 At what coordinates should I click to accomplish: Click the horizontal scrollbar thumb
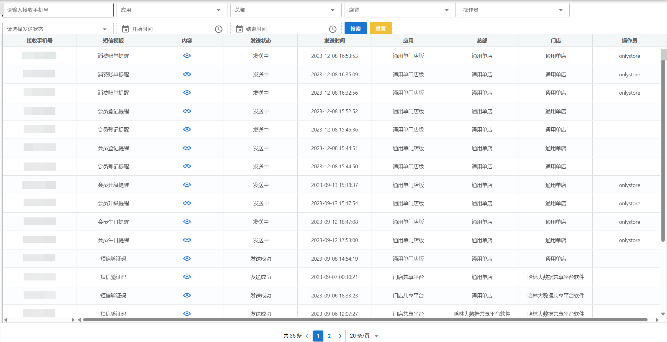[365, 320]
